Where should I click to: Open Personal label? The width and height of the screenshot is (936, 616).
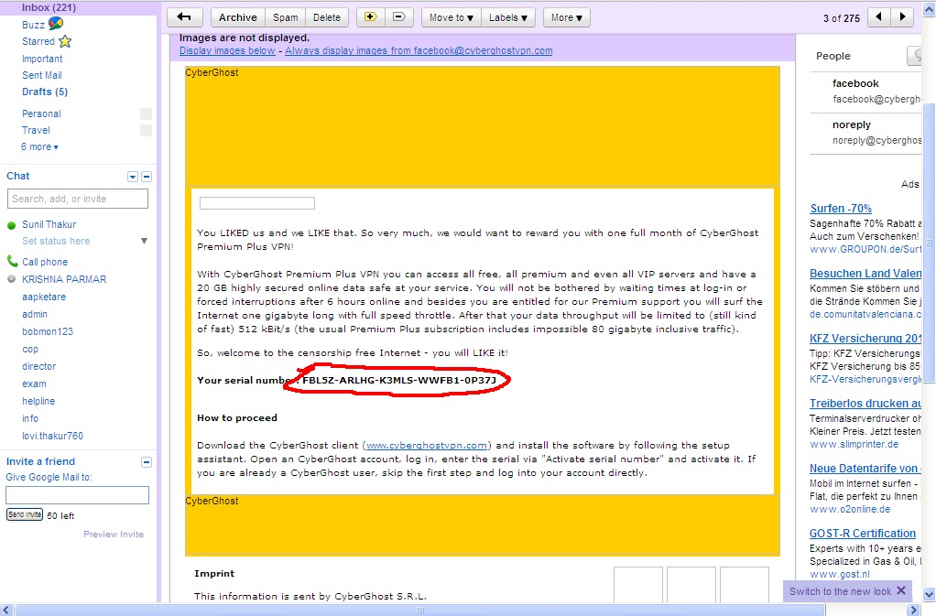[x=41, y=113]
